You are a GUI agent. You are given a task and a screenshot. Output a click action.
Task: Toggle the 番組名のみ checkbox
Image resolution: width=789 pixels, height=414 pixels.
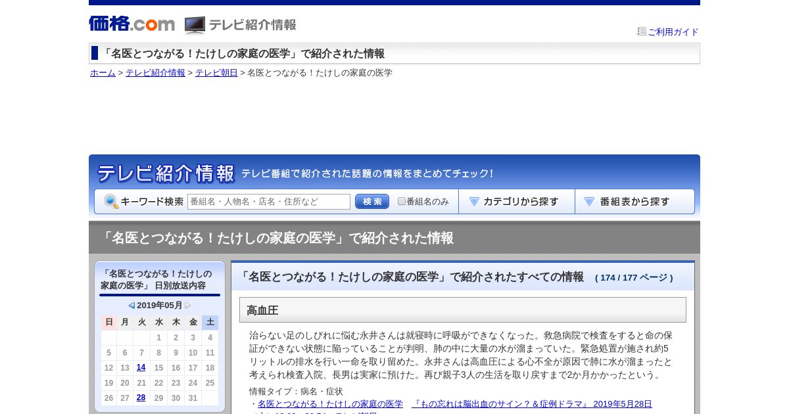[402, 201]
